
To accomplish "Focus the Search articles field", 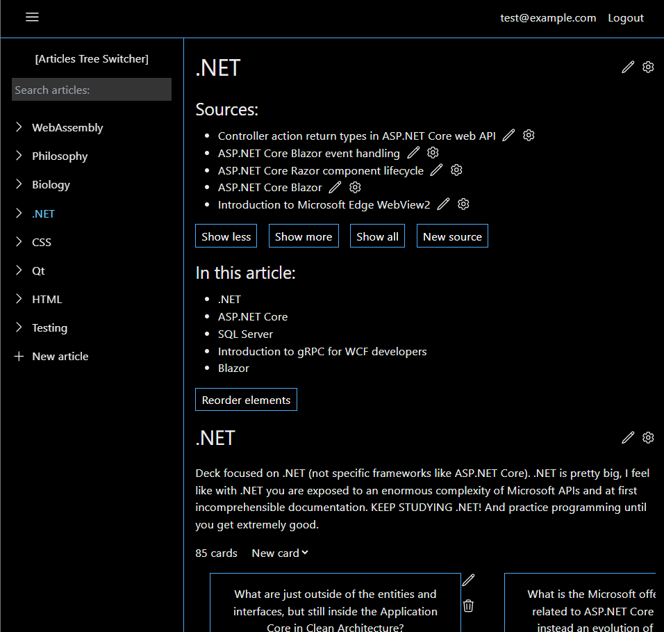I will (x=92, y=90).
